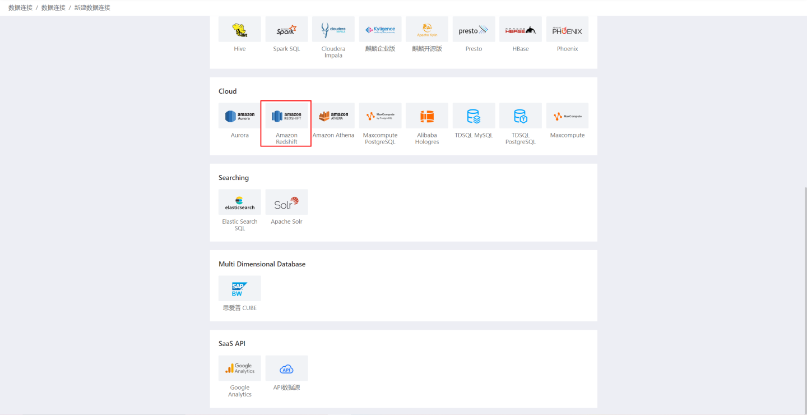Select the TDSQL MySQL icon
The image size is (807, 415).
click(x=474, y=116)
